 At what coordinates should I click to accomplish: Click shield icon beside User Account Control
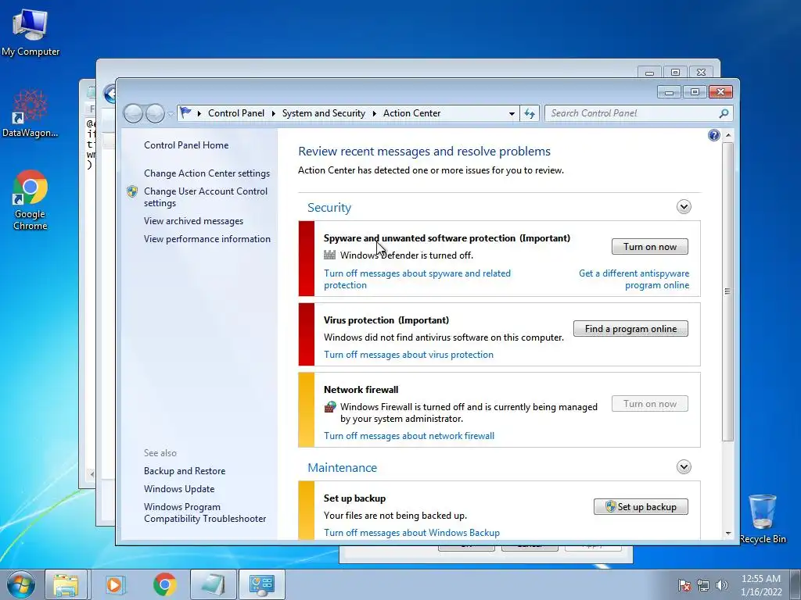pyautogui.click(x=132, y=191)
